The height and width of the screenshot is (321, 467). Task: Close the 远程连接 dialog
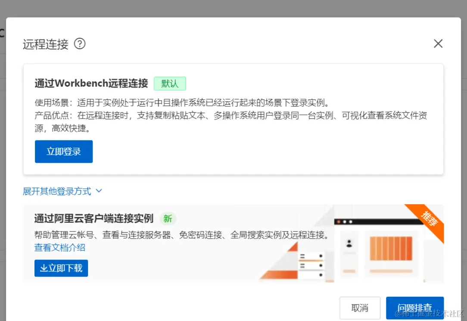(438, 44)
